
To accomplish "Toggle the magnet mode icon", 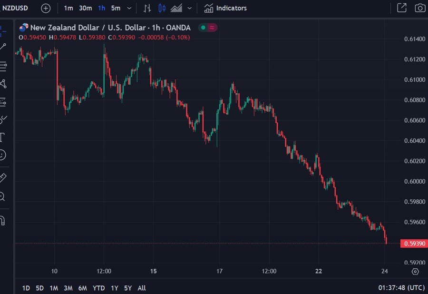I will coord(2,221).
